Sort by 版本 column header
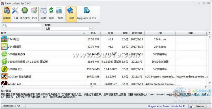Image resolution: width=212 pixels, height=109 pixels. coord(111,33)
